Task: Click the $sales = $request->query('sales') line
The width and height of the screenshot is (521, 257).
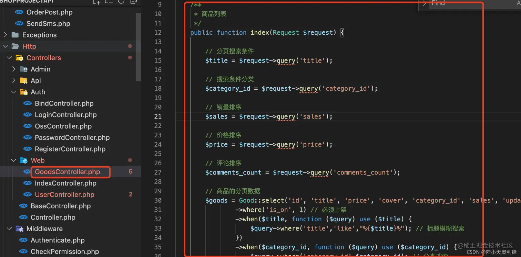Action: (269, 116)
